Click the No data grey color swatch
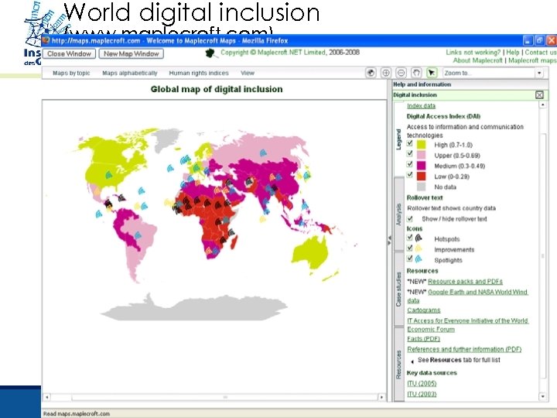The image size is (557, 418). [x=421, y=187]
